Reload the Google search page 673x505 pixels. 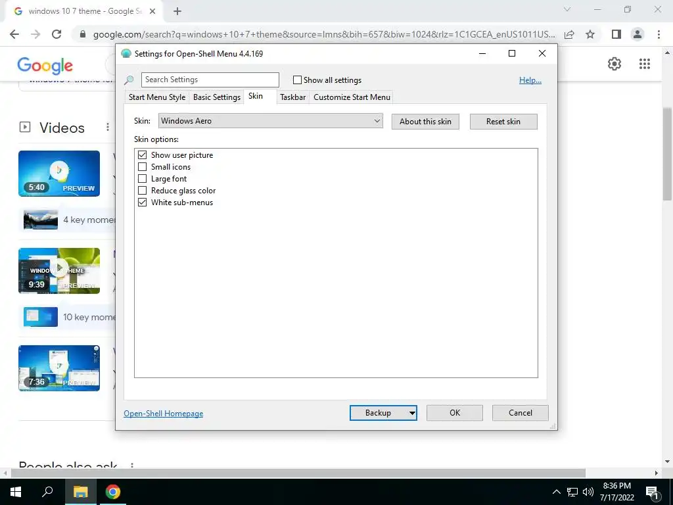pos(57,34)
